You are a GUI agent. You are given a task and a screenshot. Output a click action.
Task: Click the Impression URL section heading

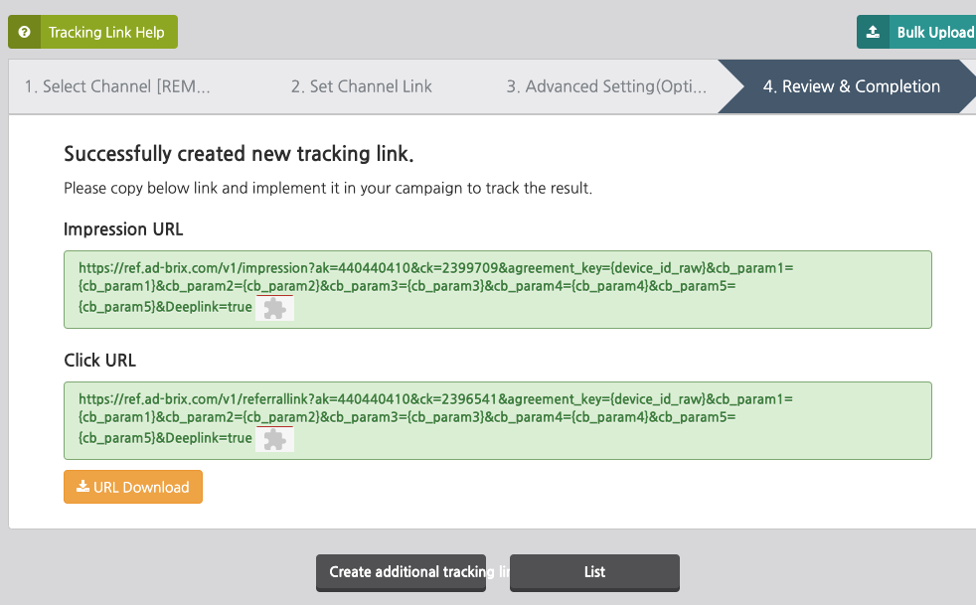pyautogui.click(x=123, y=228)
